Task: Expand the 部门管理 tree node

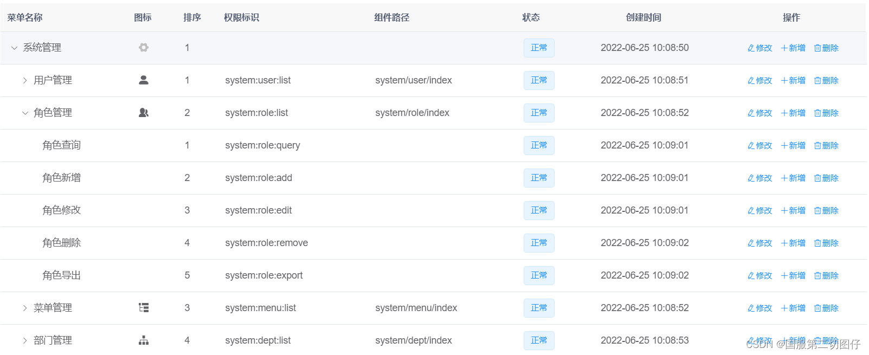Action: coord(25,340)
